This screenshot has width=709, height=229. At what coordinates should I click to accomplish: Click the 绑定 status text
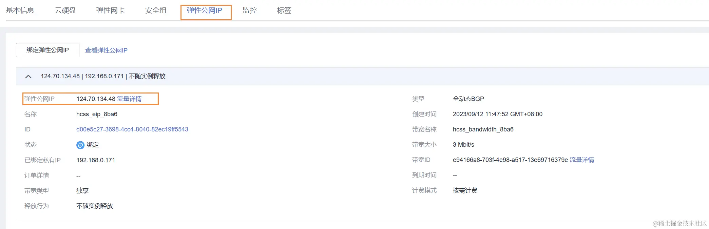tap(93, 145)
